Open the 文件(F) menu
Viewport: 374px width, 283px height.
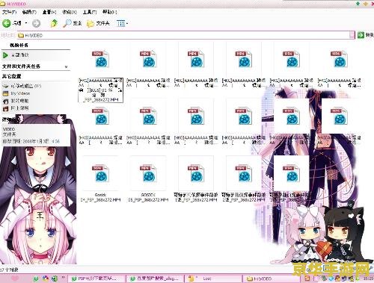[9, 12]
